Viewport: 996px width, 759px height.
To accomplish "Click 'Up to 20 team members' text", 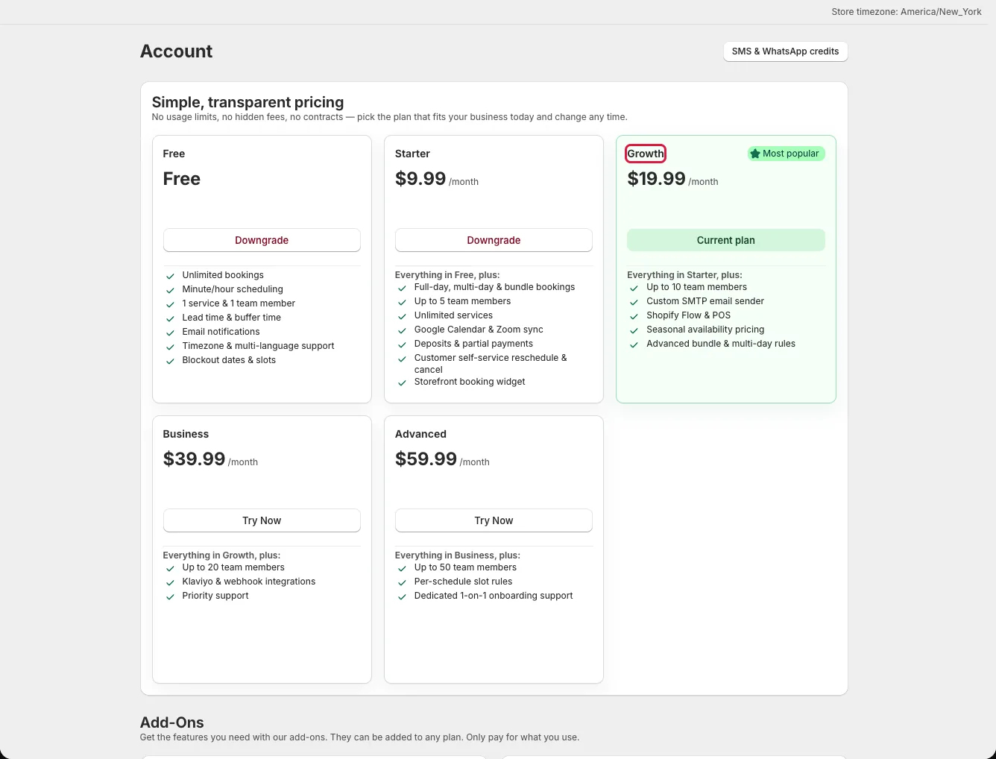I will [233, 567].
